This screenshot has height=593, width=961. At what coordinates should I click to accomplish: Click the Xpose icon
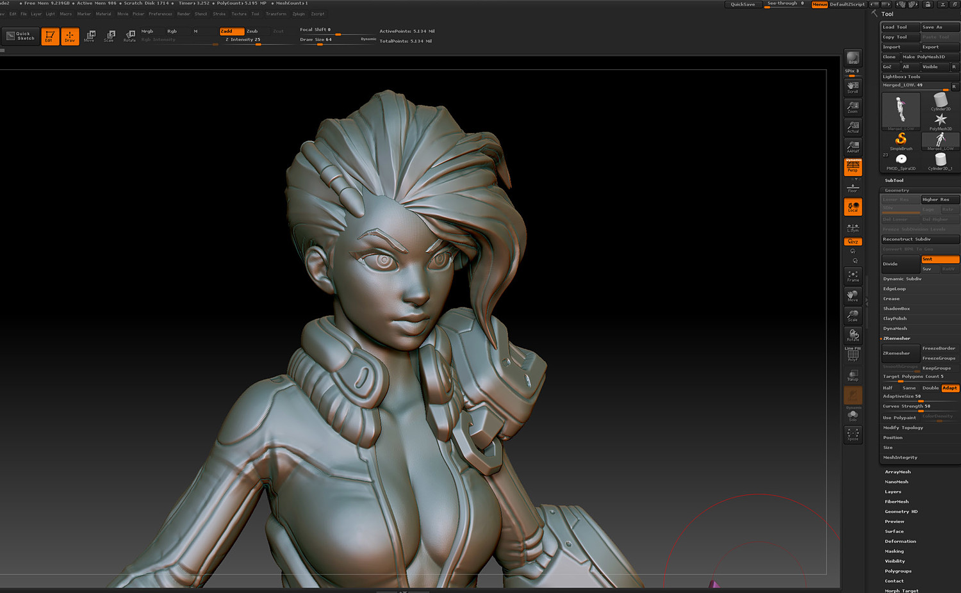tap(853, 435)
